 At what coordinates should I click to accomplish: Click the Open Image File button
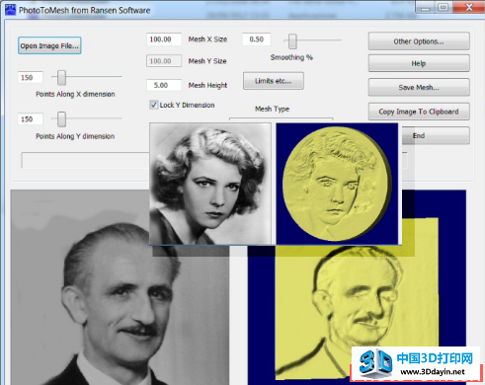pos(49,45)
